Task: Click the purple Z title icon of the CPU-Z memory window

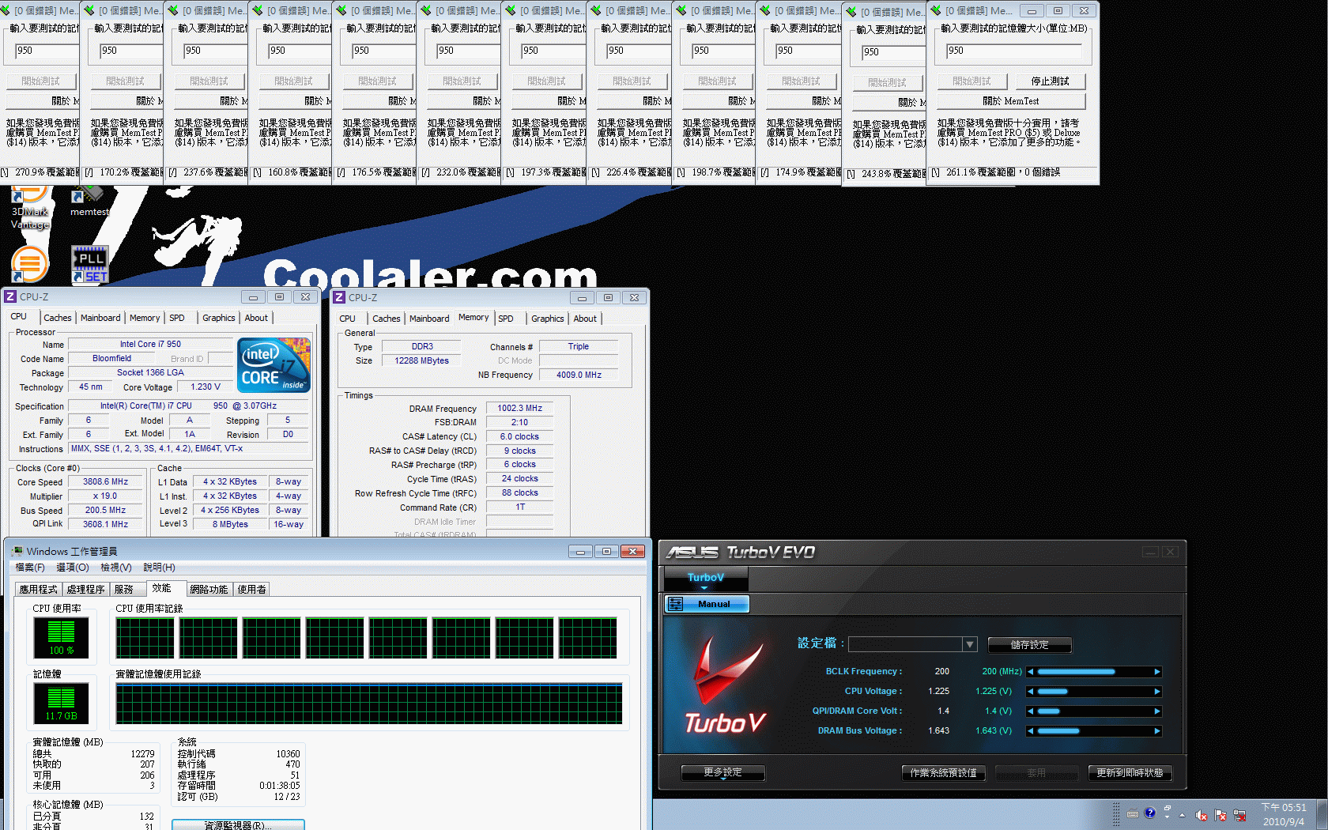Action: click(x=339, y=297)
